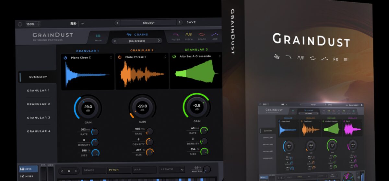Click the Granular 3 SIZE knob (354 %)

[x=204, y=152]
